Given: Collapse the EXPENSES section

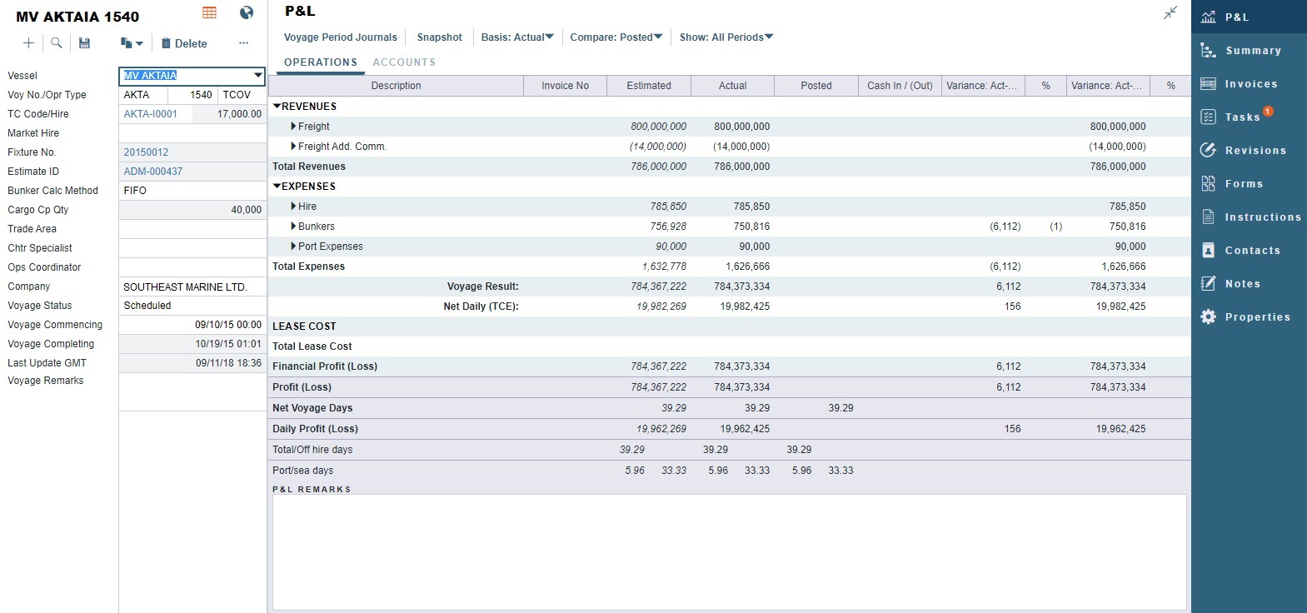Looking at the screenshot, I should coord(277,187).
